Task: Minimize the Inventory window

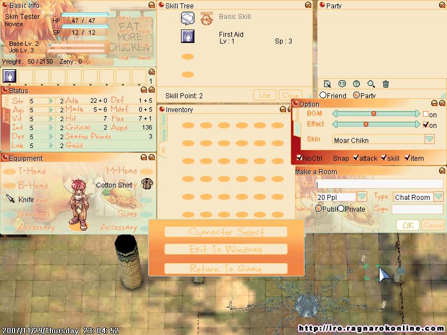Action: [x=283, y=109]
